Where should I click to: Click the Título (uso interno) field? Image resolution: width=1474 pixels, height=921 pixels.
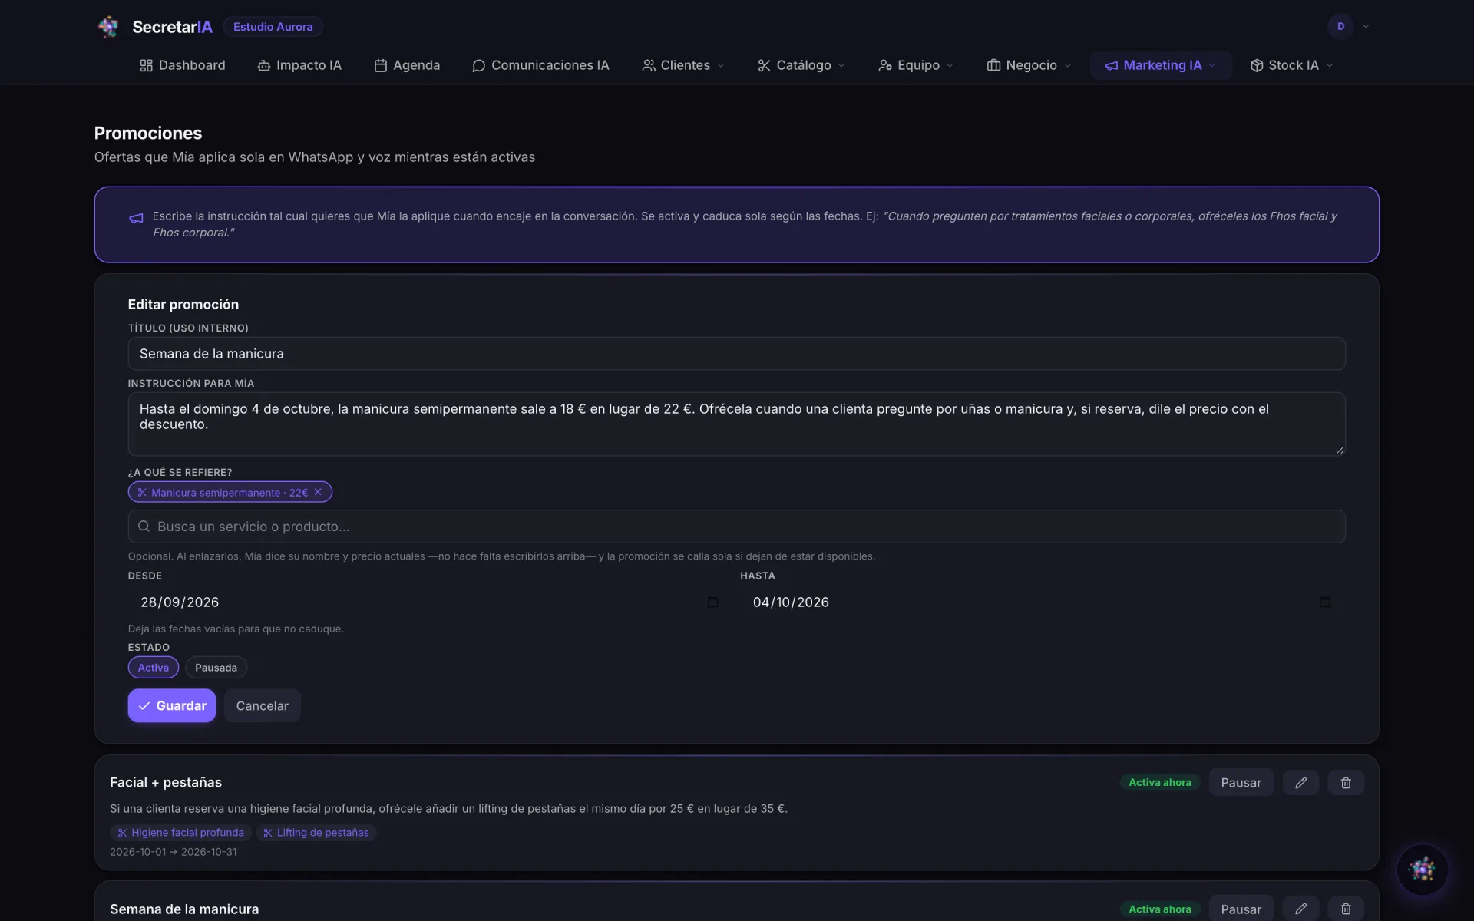pyautogui.click(x=736, y=354)
